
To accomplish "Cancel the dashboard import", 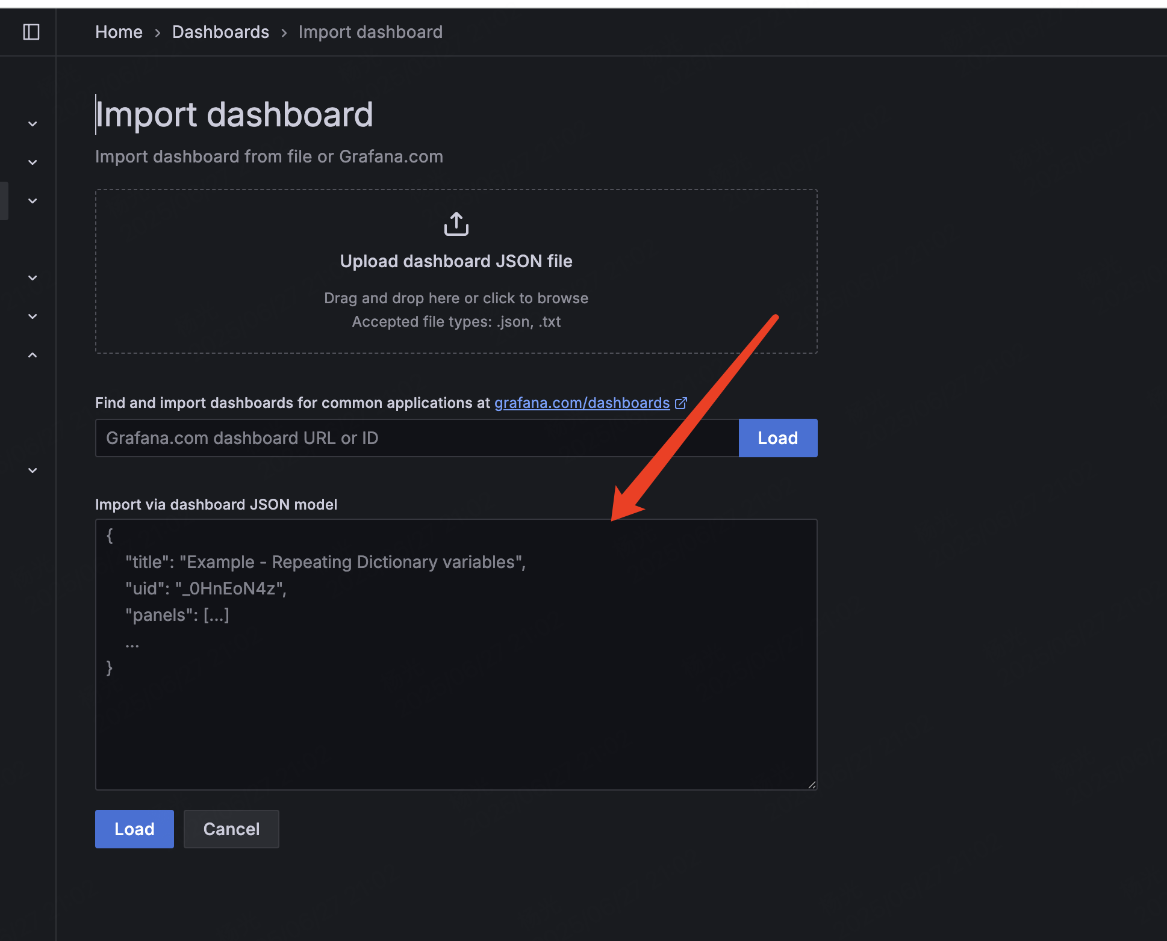I will click(x=231, y=829).
